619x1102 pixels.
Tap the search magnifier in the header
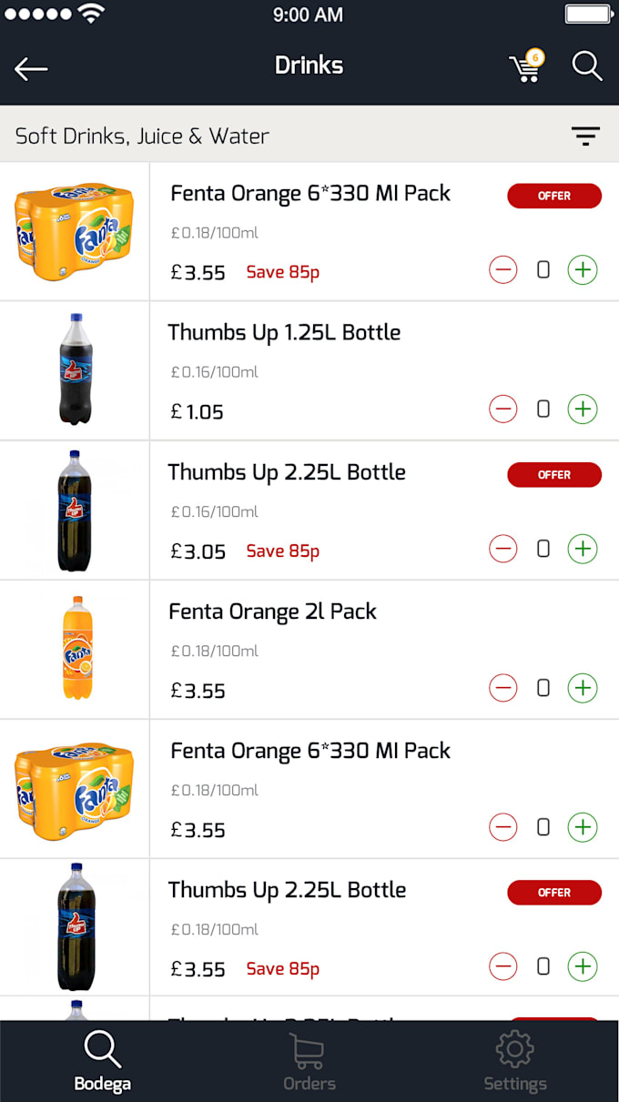587,66
